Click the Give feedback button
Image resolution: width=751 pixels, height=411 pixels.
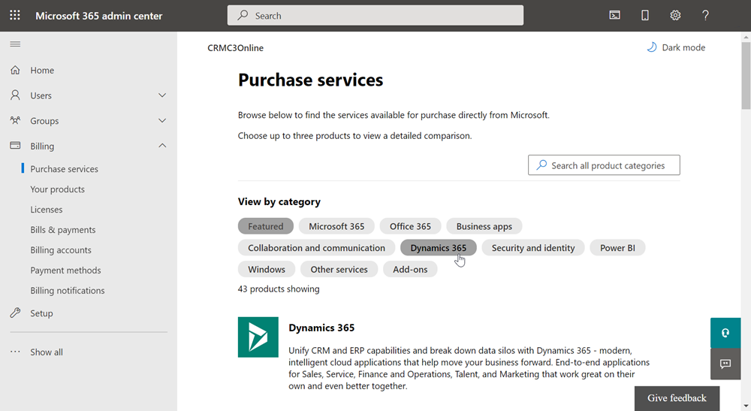point(677,398)
